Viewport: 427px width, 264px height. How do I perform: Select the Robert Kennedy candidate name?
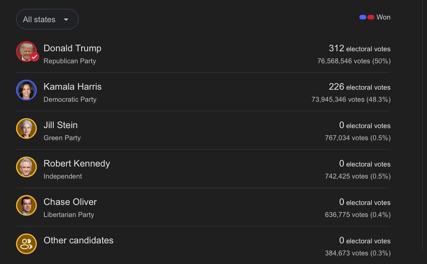[x=77, y=163]
